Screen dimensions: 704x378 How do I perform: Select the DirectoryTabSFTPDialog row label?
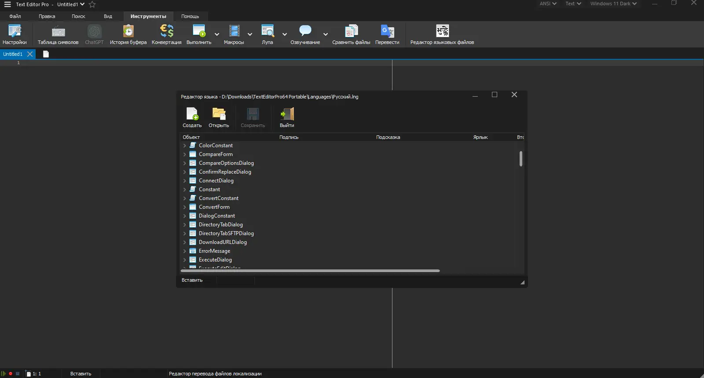226,233
